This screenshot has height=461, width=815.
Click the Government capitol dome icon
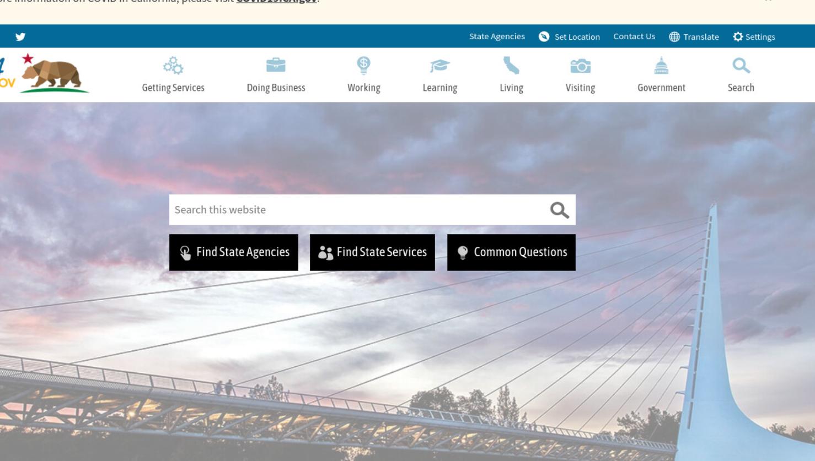pos(661,66)
